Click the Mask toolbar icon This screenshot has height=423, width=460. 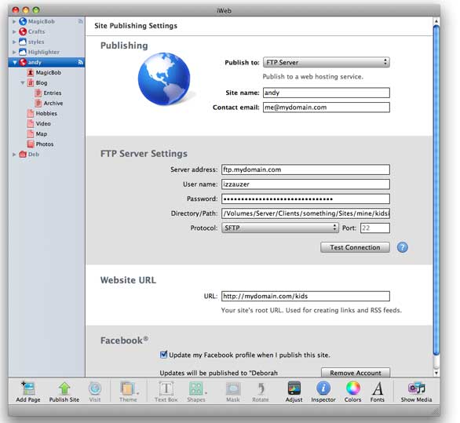click(233, 388)
